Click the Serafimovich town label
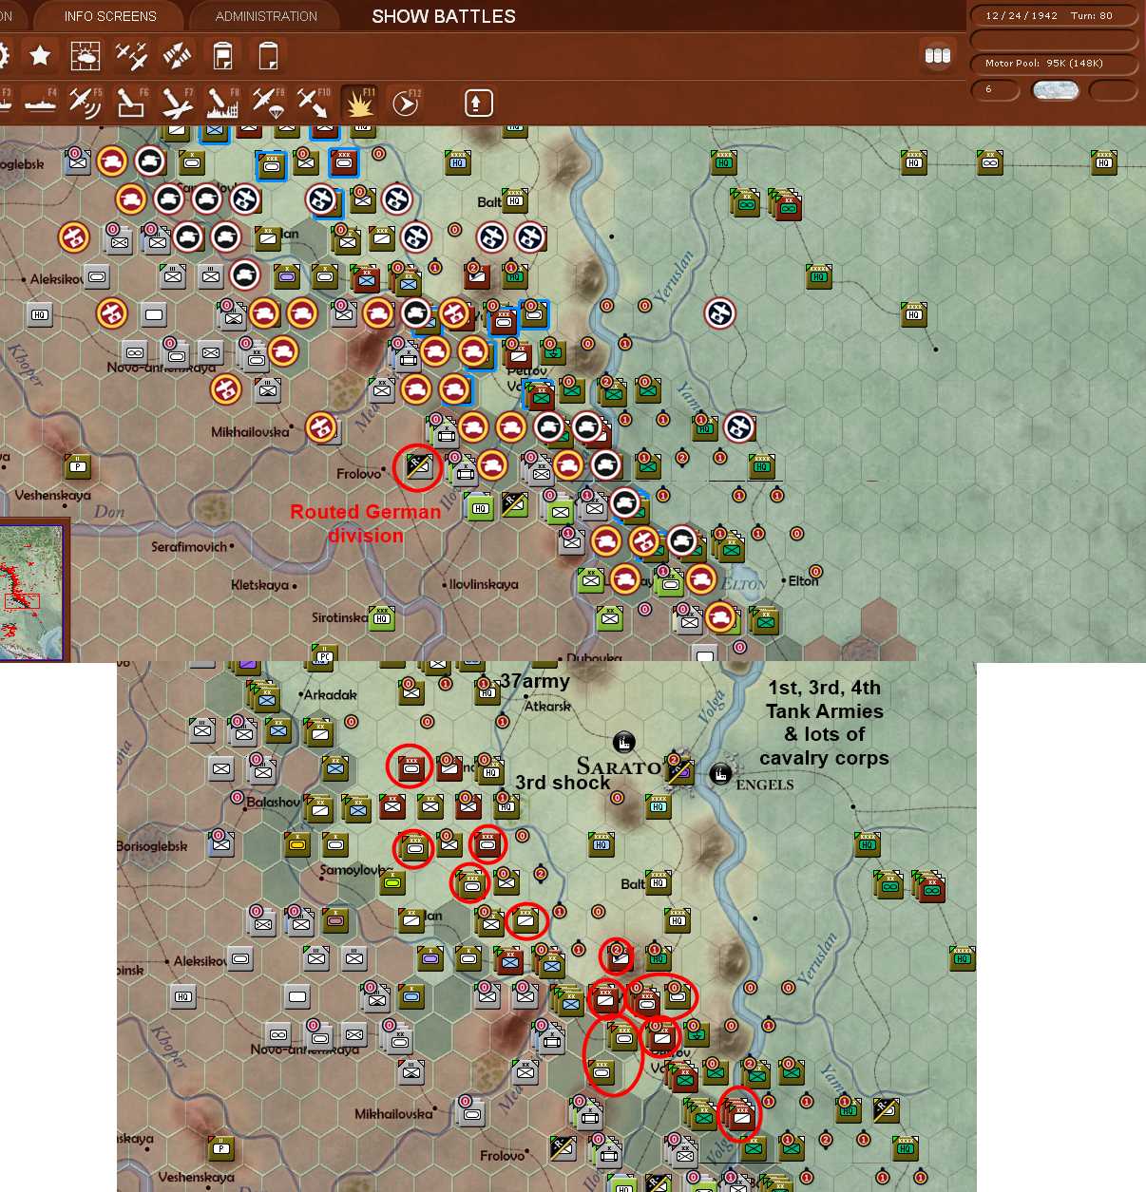This screenshot has height=1192, width=1146. (189, 547)
